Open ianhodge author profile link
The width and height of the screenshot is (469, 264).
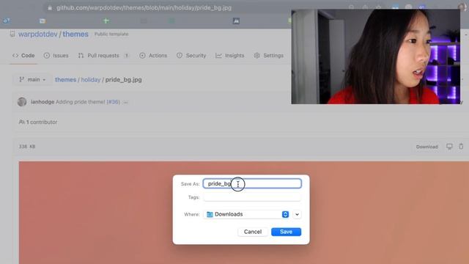[43, 102]
